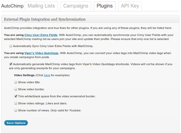Click the 'here' examples link

pos(47,75)
